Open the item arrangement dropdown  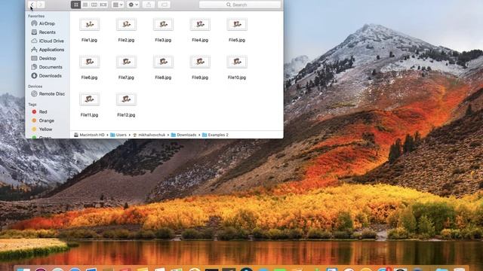pos(118,5)
